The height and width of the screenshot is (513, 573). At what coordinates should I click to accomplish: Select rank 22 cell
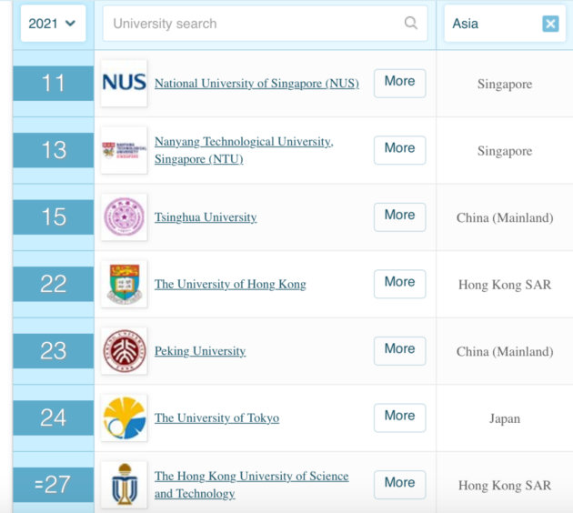click(x=54, y=284)
